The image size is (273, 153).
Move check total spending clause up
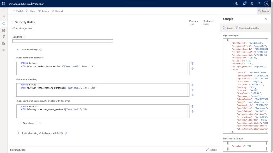[x=192, y=90]
